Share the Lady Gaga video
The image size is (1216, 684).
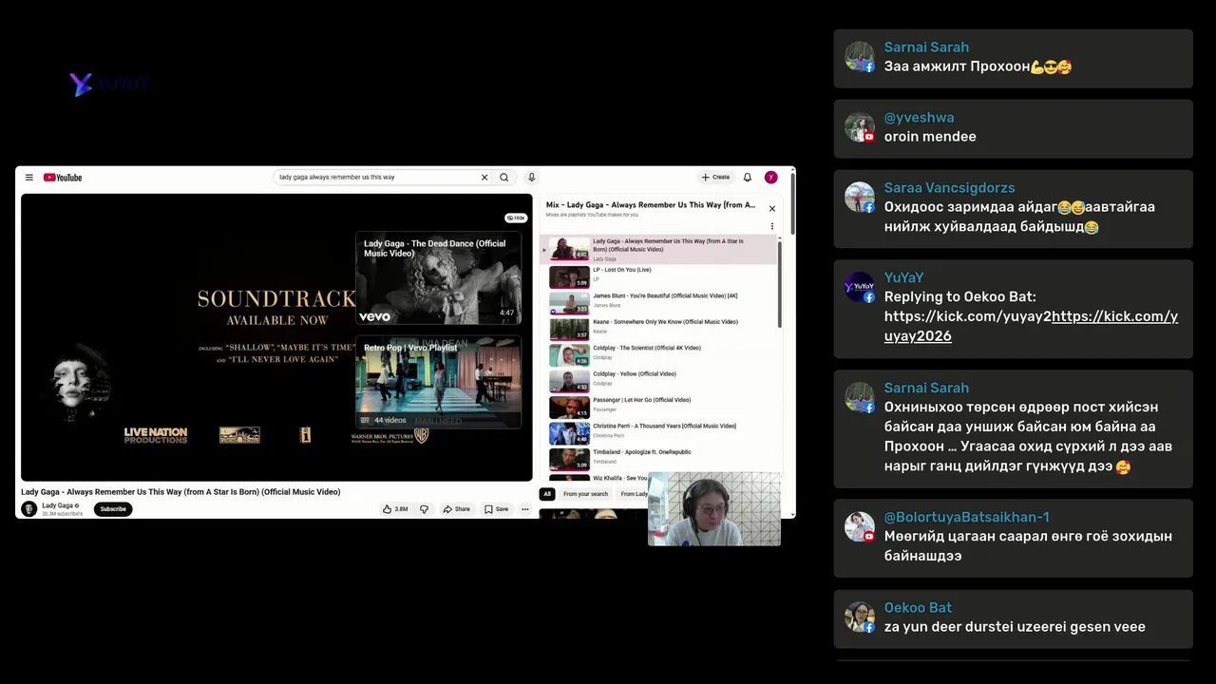457,509
